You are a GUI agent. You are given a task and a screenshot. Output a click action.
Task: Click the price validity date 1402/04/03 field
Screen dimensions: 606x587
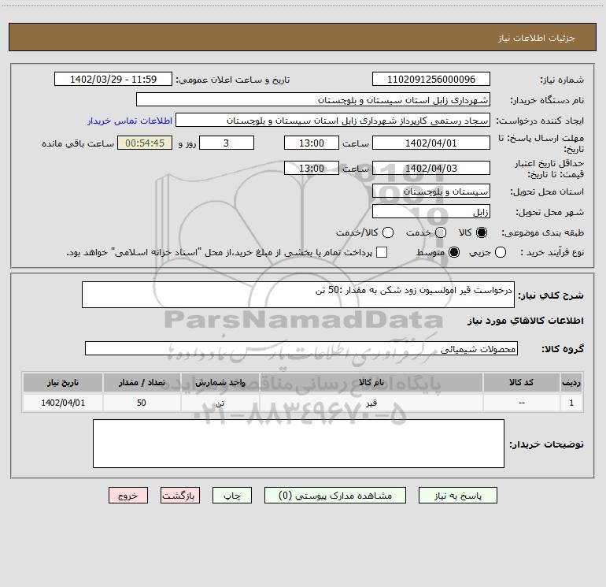click(x=431, y=168)
